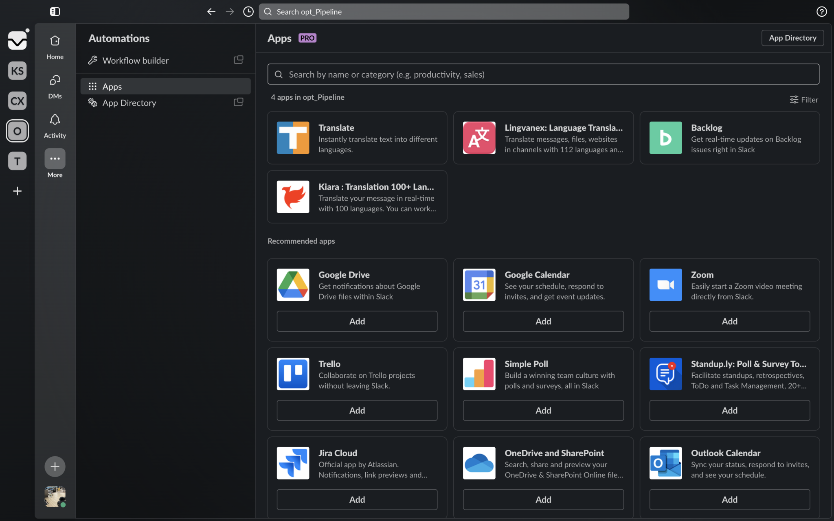Open recent history via the clock icon

tap(248, 11)
